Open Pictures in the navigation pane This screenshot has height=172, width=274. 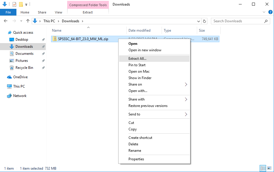pos(22,61)
